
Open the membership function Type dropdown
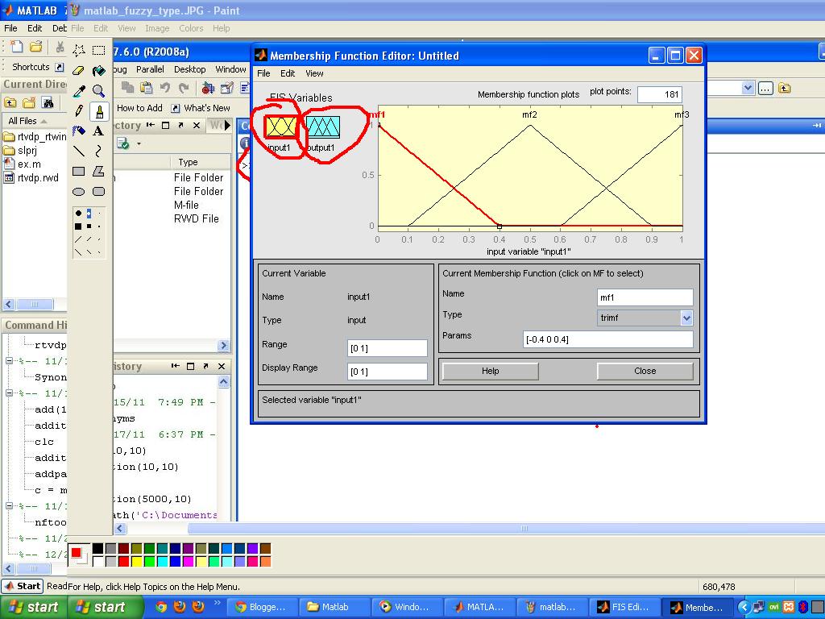click(686, 318)
